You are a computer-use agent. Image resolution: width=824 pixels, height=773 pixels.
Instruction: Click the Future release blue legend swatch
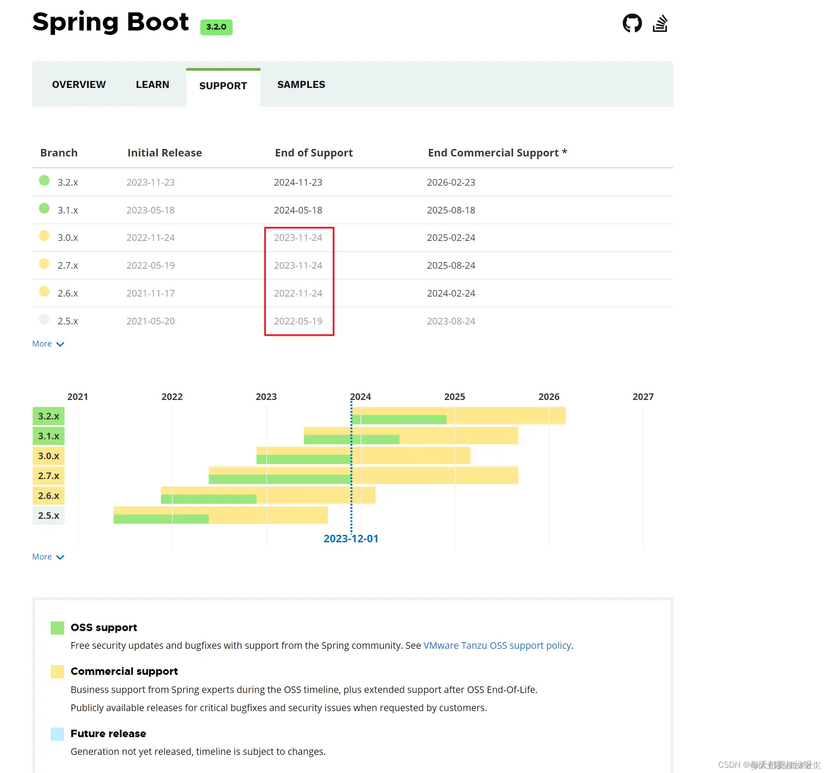coord(57,734)
